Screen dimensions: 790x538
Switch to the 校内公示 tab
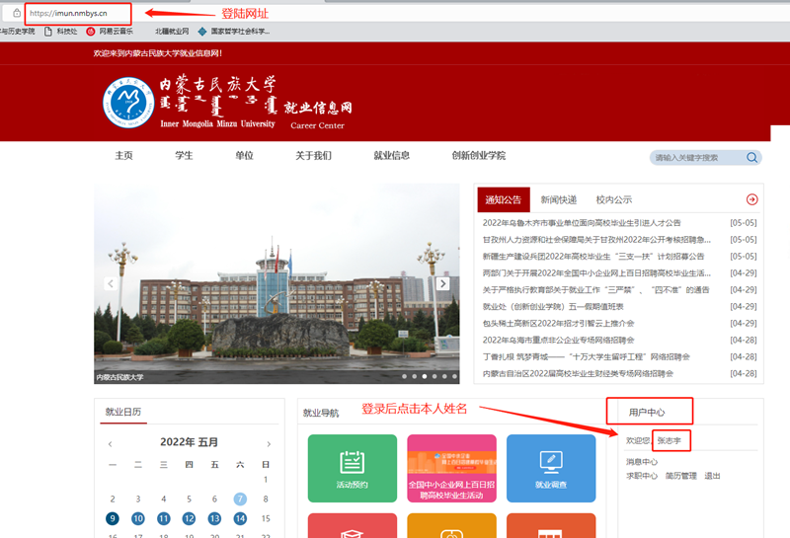pyautogui.click(x=613, y=200)
